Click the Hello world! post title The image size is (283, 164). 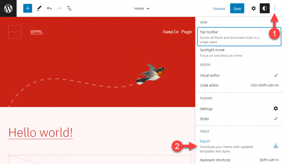coord(40,133)
